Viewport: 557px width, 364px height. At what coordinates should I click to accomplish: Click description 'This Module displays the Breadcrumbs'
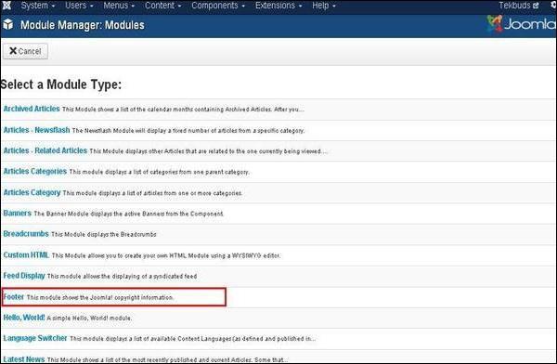point(104,234)
